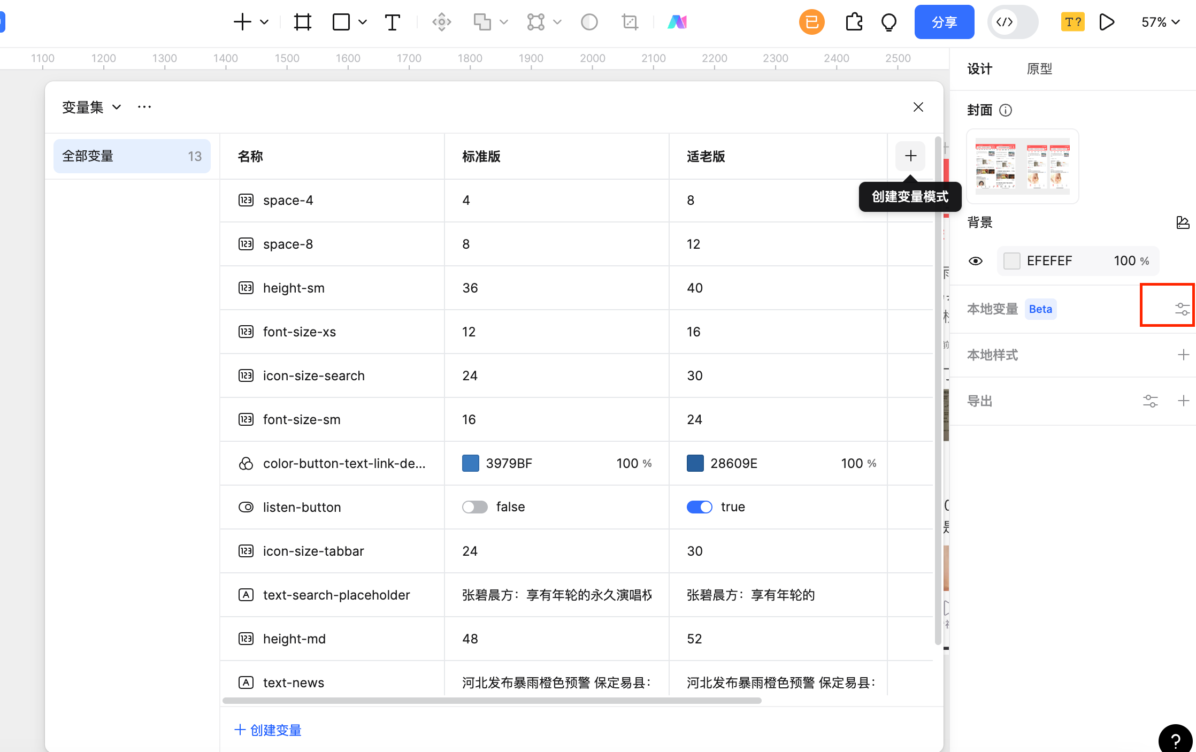Click the number type icon of space-4
The width and height of the screenshot is (1196, 752).
pyautogui.click(x=246, y=200)
